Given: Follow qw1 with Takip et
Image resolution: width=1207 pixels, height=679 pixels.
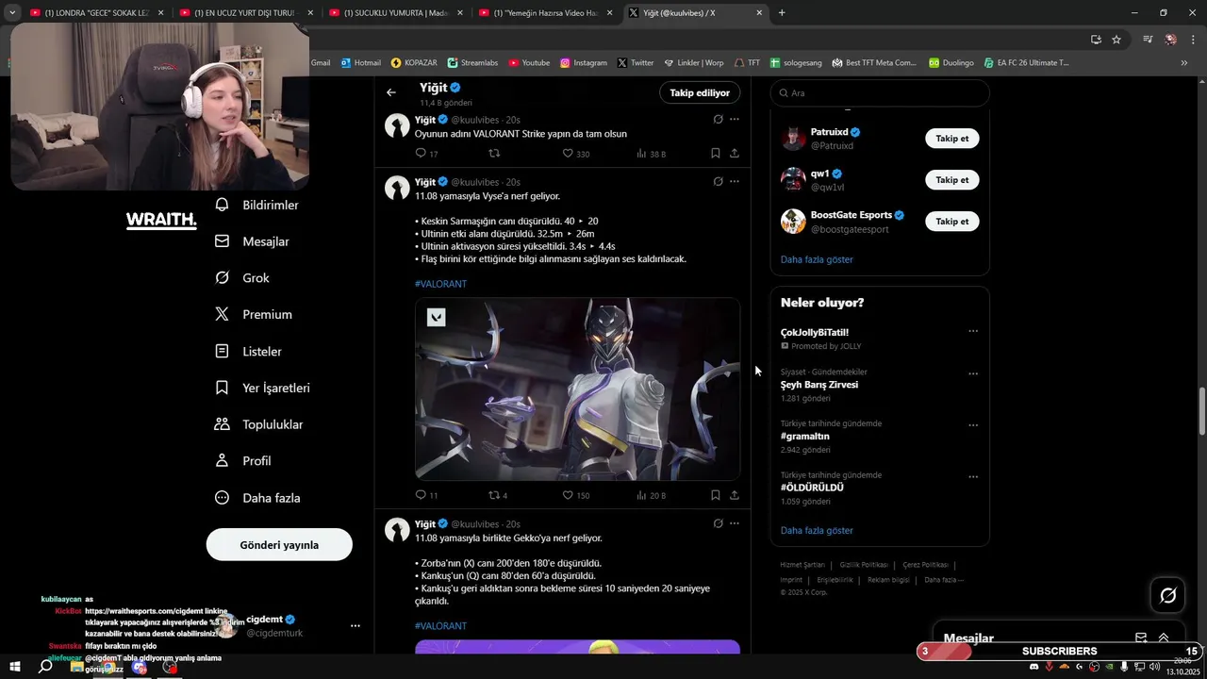Looking at the screenshot, I should [951, 180].
